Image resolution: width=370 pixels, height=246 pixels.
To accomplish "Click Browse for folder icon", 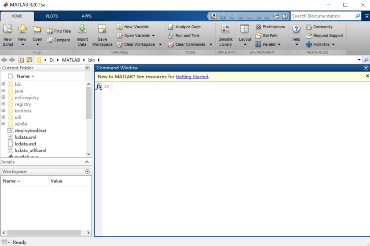I will click(x=29, y=60).
